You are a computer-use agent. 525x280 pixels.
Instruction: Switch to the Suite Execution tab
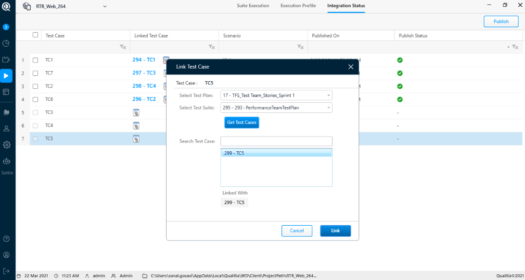click(x=253, y=6)
